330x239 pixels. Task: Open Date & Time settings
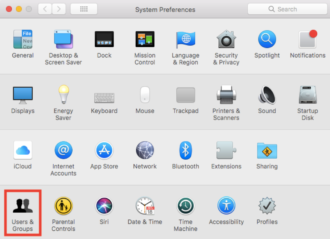pyautogui.click(x=145, y=206)
